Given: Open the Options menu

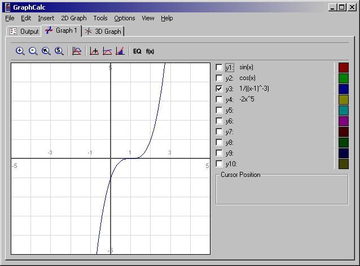Looking at the screenshot, I should 125,18.
